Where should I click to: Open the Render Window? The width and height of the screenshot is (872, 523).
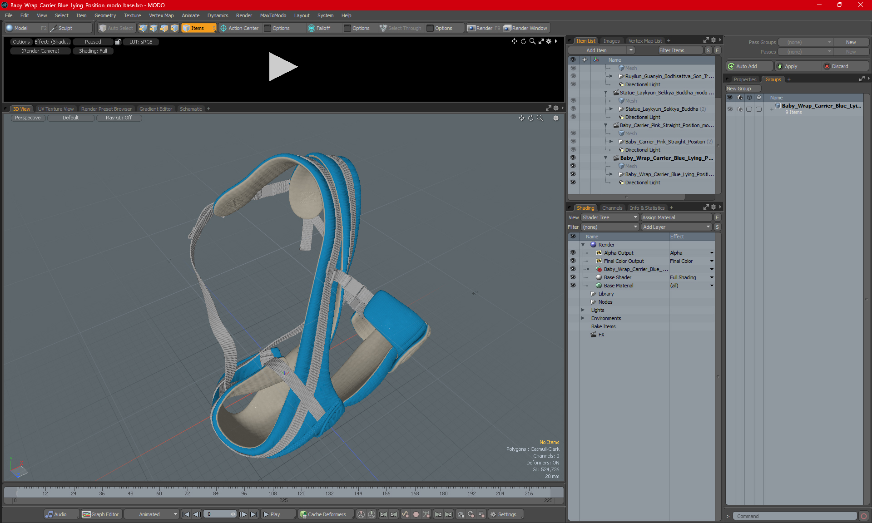pyautogui.click(x=525, y=28)
